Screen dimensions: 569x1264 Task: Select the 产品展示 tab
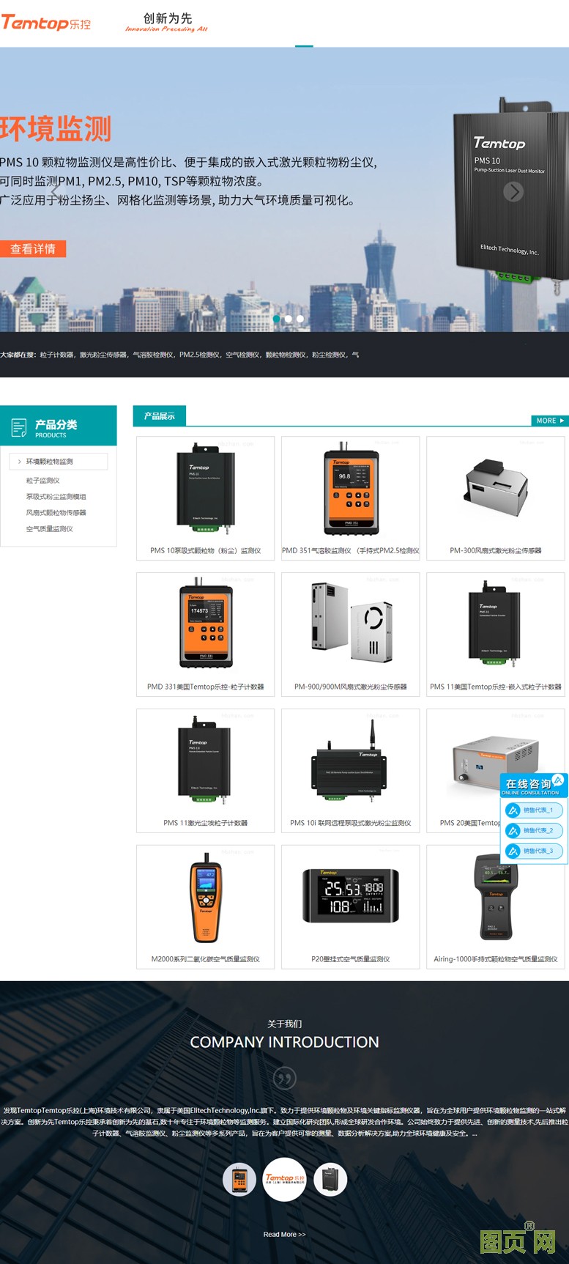pos(159,416)
